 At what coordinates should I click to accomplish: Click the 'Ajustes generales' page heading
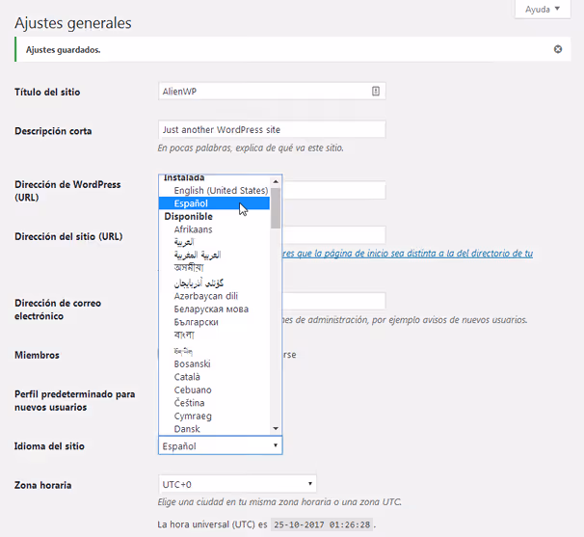pos(73,23)
